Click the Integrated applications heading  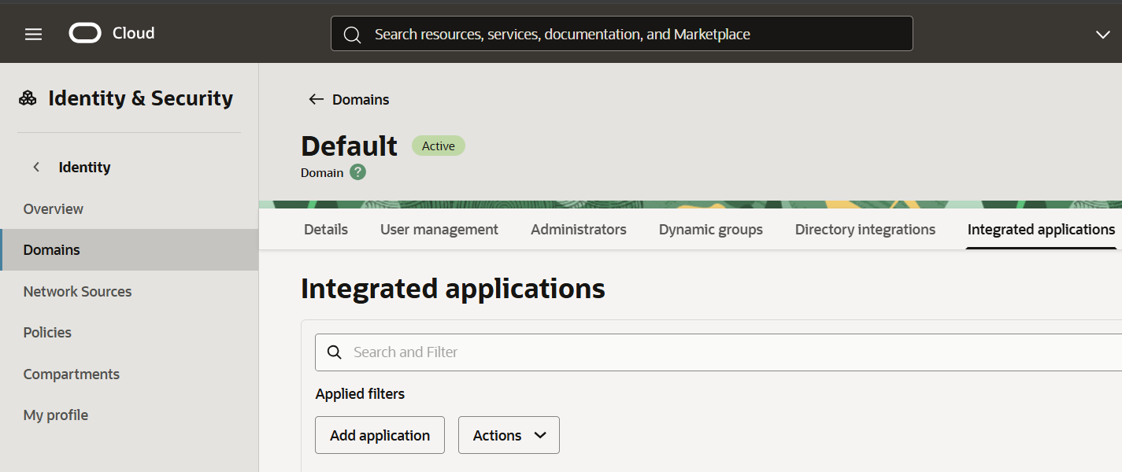coord(453,289)
